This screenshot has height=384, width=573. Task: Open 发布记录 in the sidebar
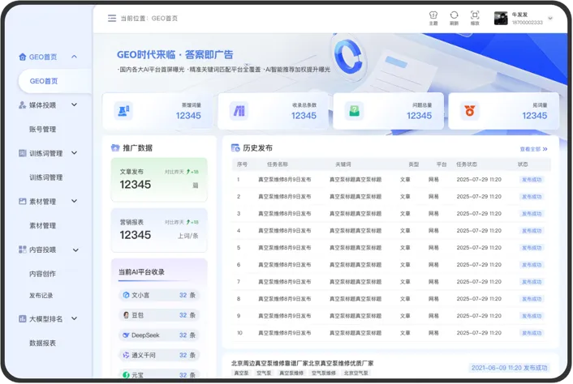(41, 296)
